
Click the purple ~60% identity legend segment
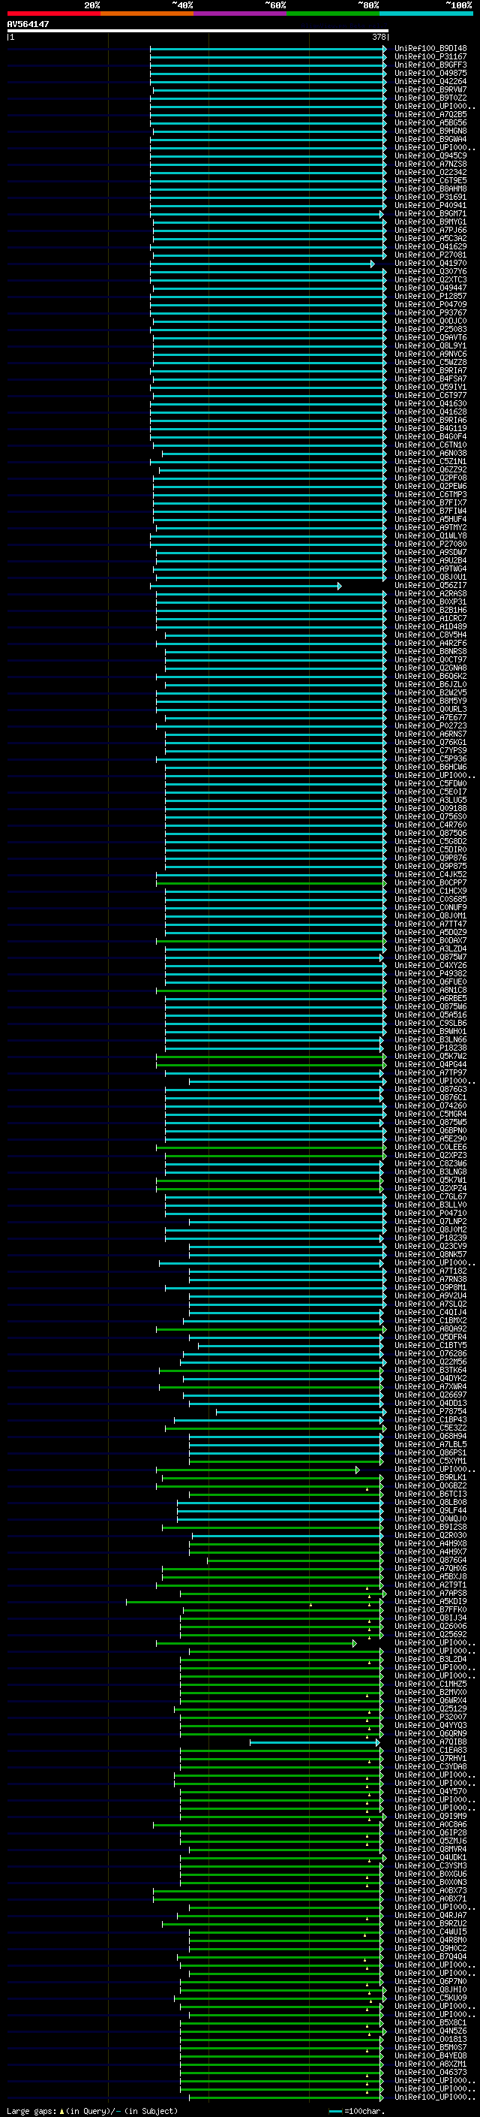point(239,14)
